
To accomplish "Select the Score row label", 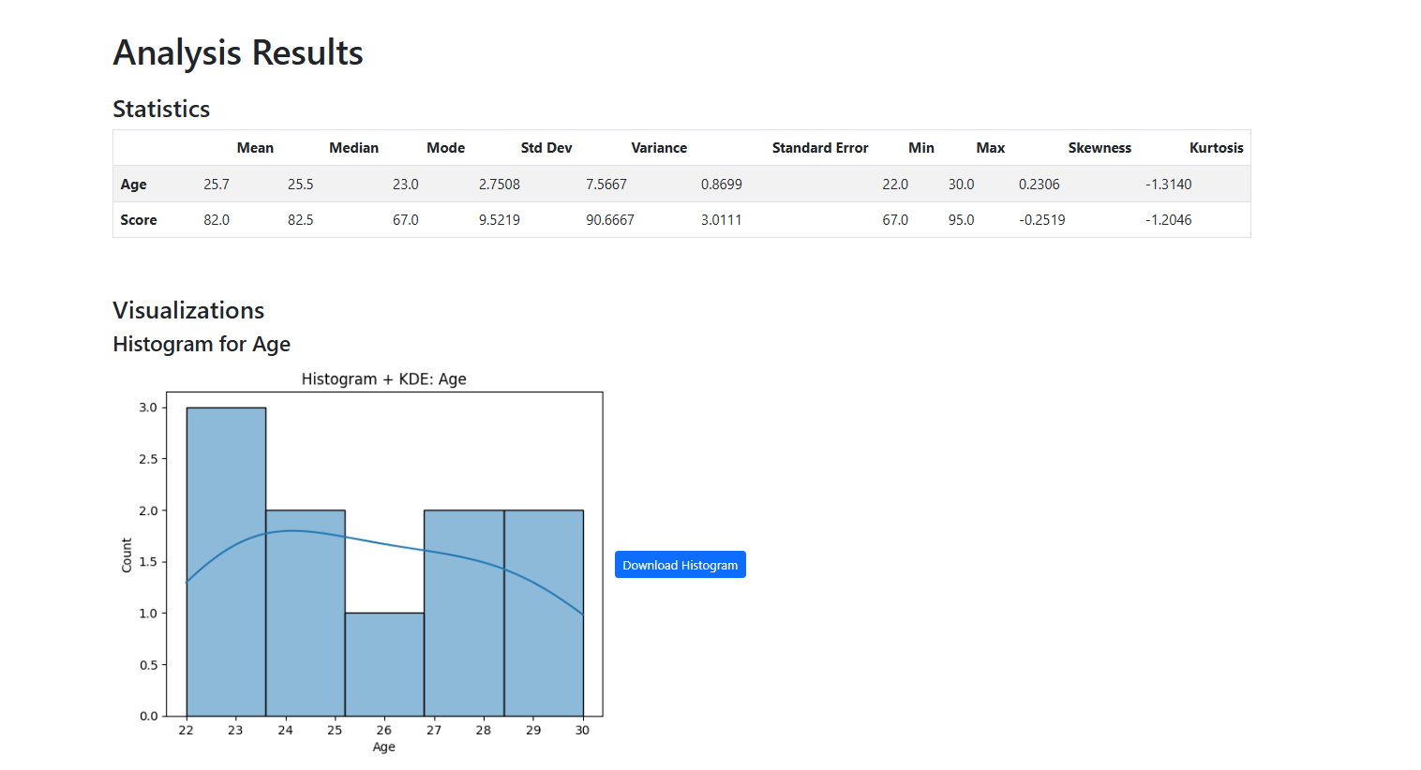I will coord(138,219).
